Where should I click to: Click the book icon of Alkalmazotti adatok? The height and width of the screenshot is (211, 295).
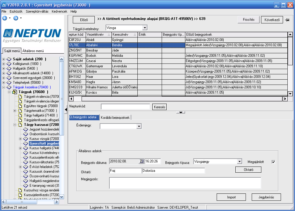[x=9, y=73]
